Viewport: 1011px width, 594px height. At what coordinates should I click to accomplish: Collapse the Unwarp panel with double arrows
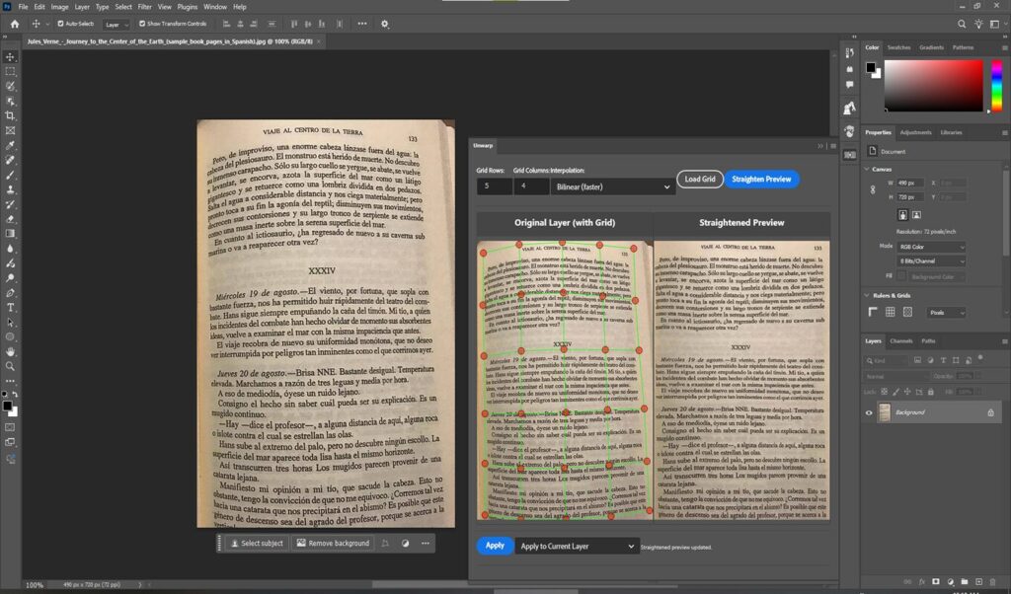point(820,146)
